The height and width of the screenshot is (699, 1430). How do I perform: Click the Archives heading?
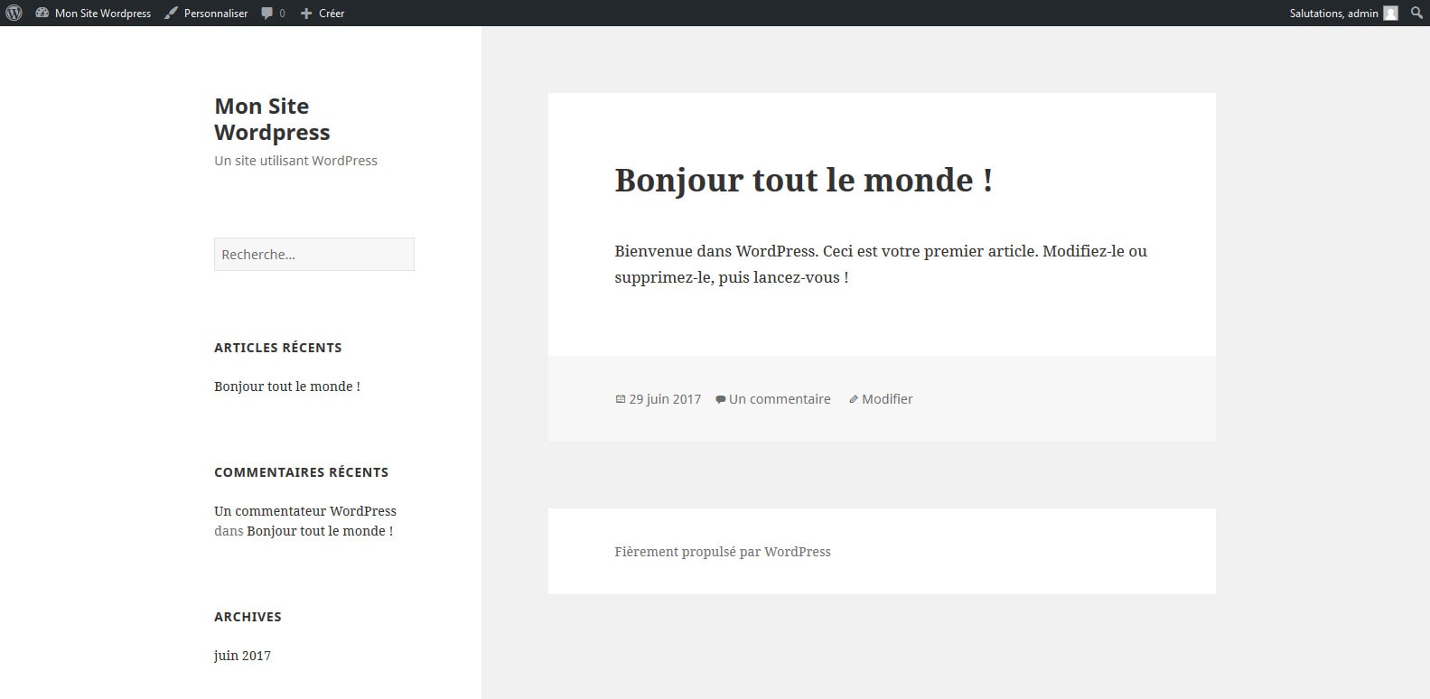[x=248, y=617]
